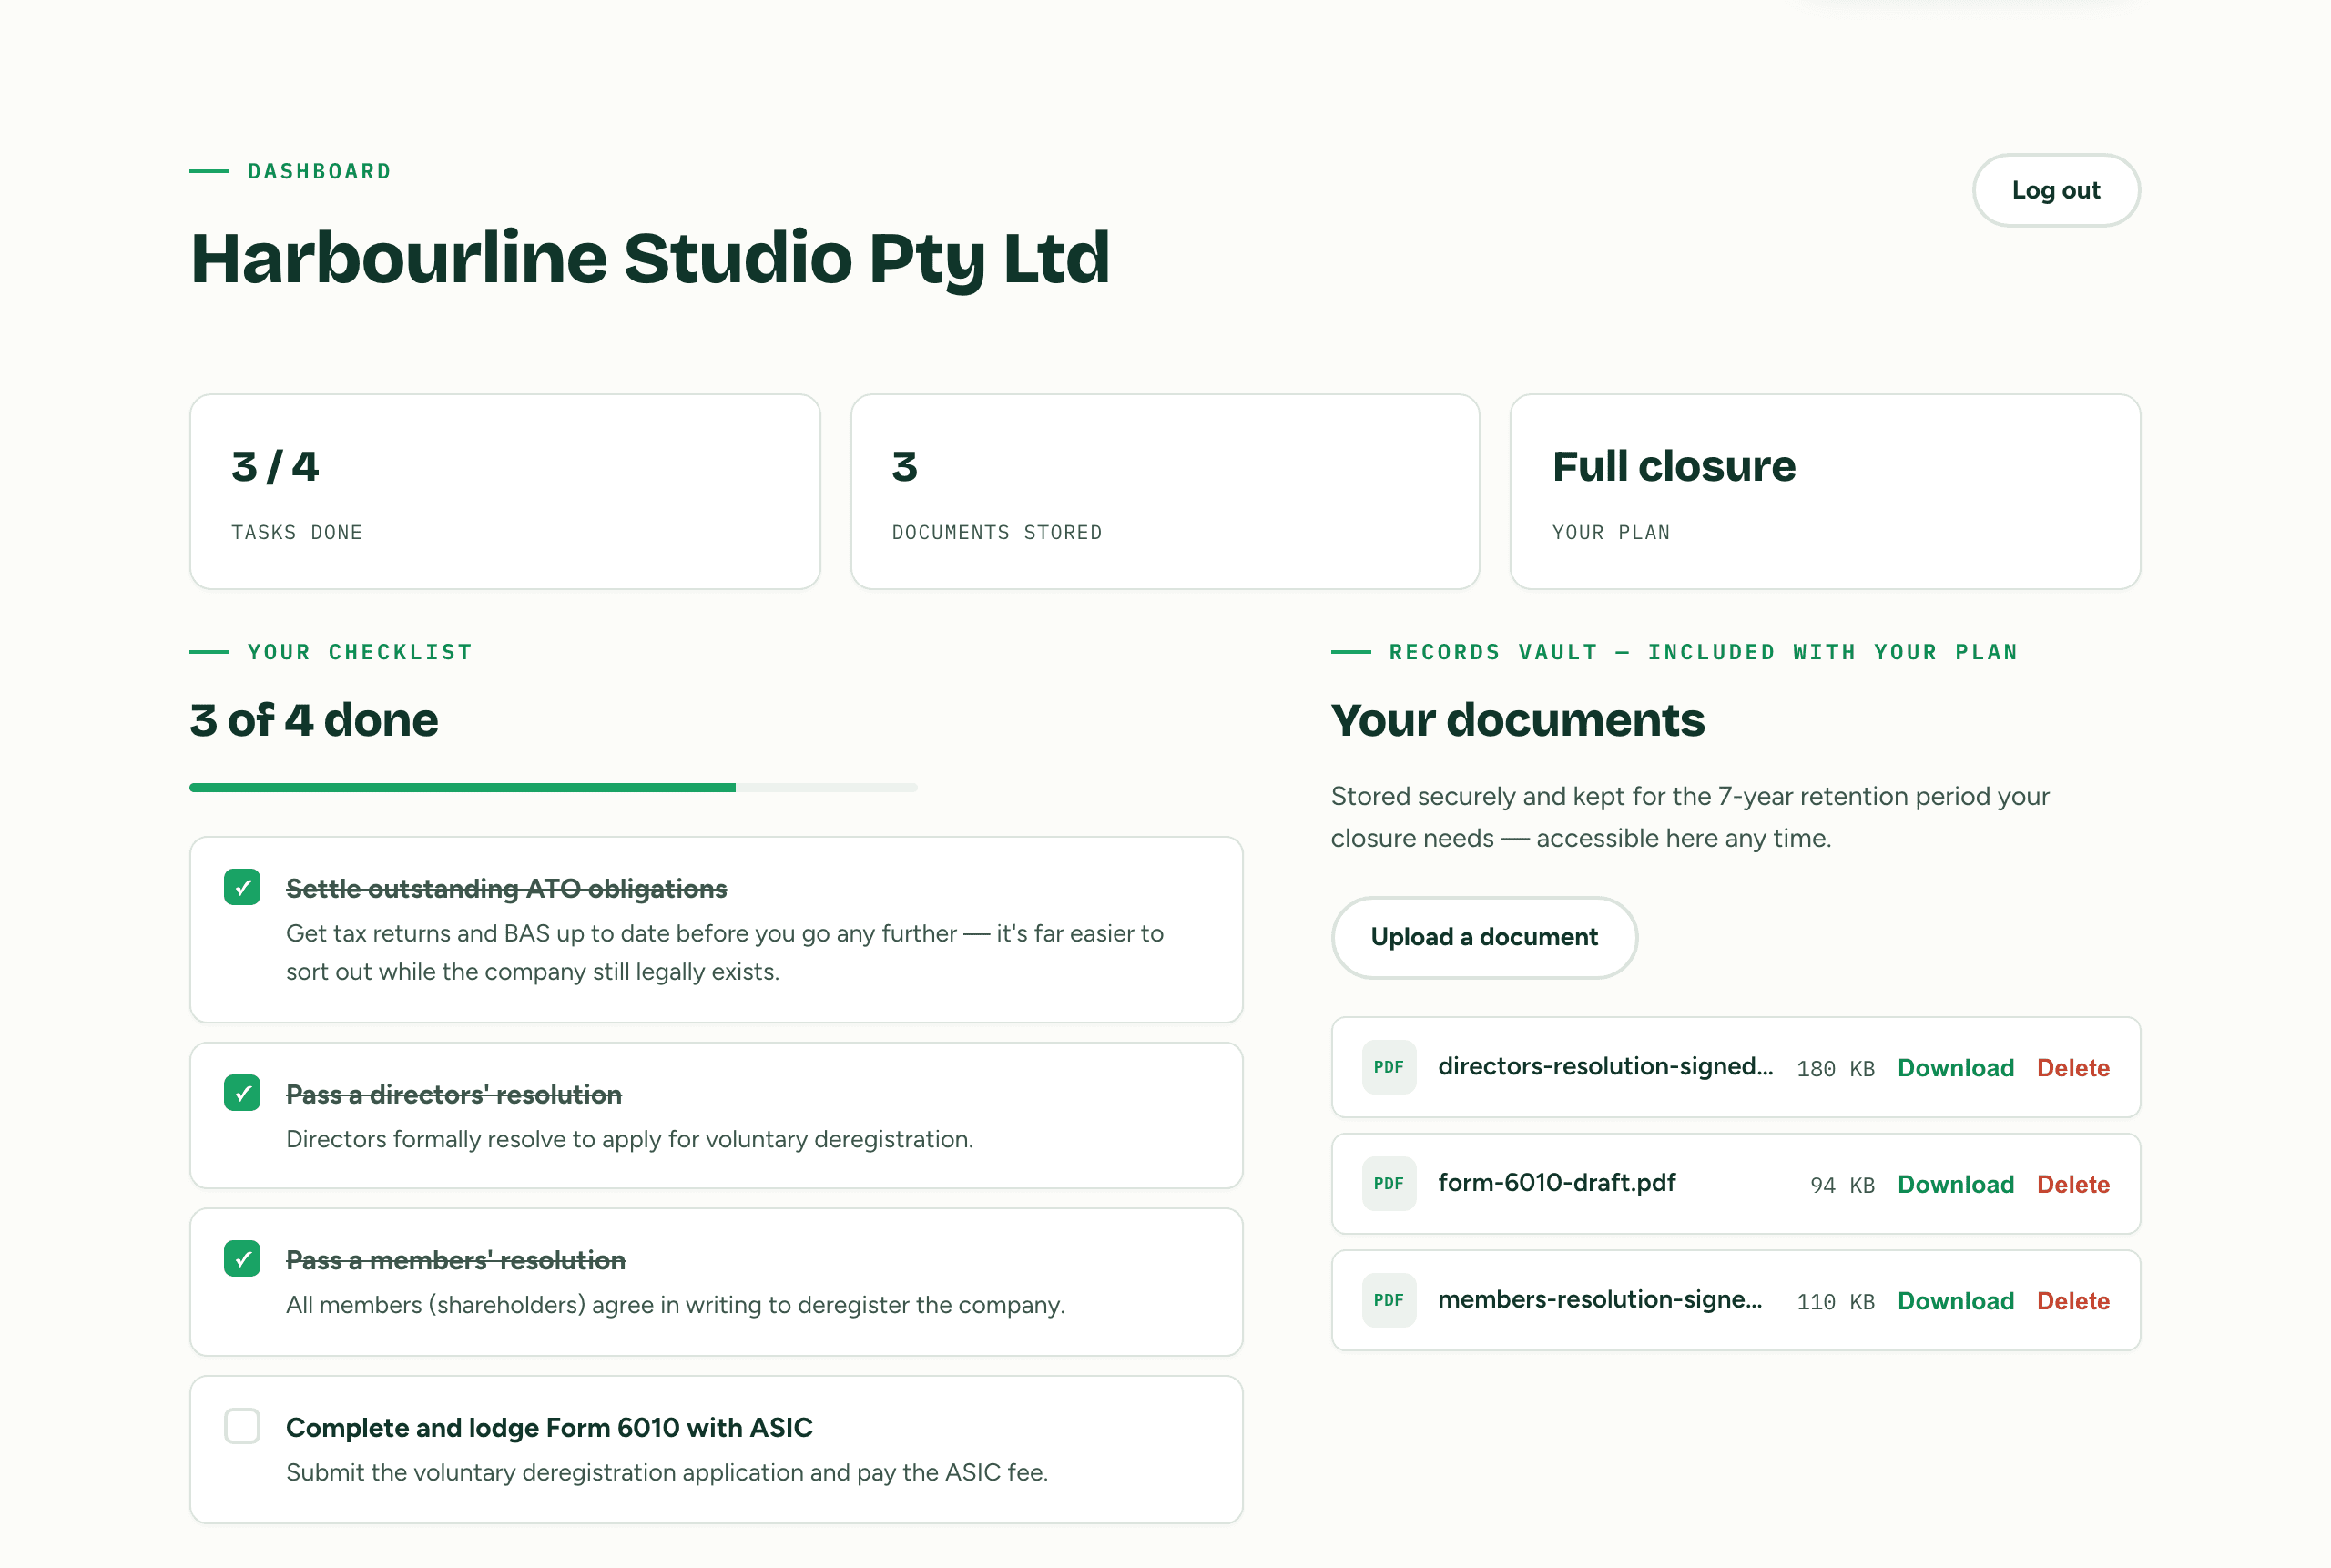Check Complete and lodge Form 6010 checkbox
Screen dimensions: 2331x1568
coord(242,1426)
